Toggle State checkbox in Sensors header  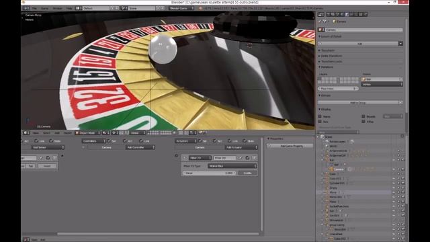click(51, 140)
